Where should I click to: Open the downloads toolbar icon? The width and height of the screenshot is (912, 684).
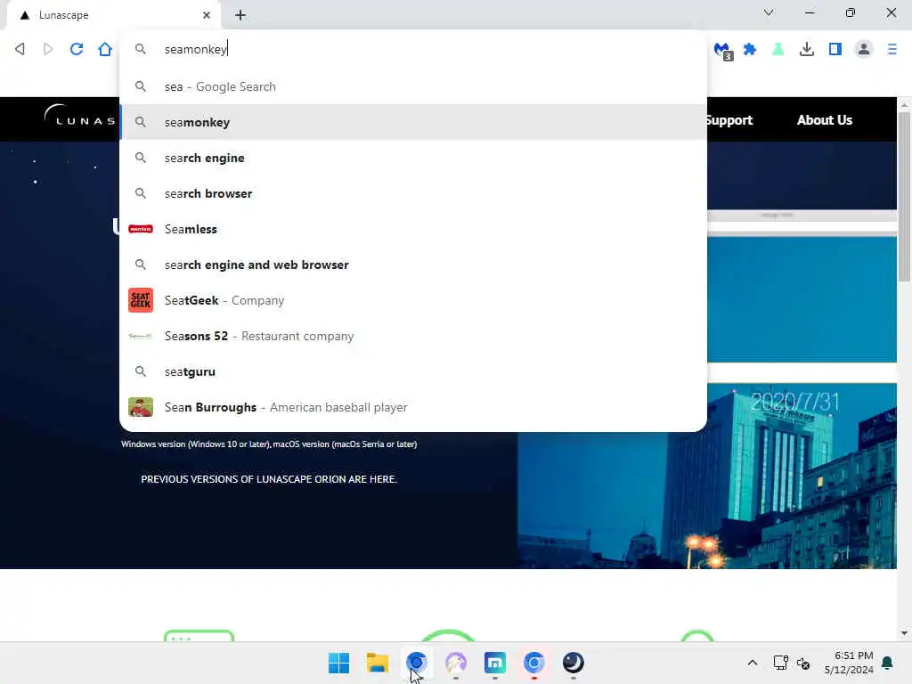coord(806,50)
